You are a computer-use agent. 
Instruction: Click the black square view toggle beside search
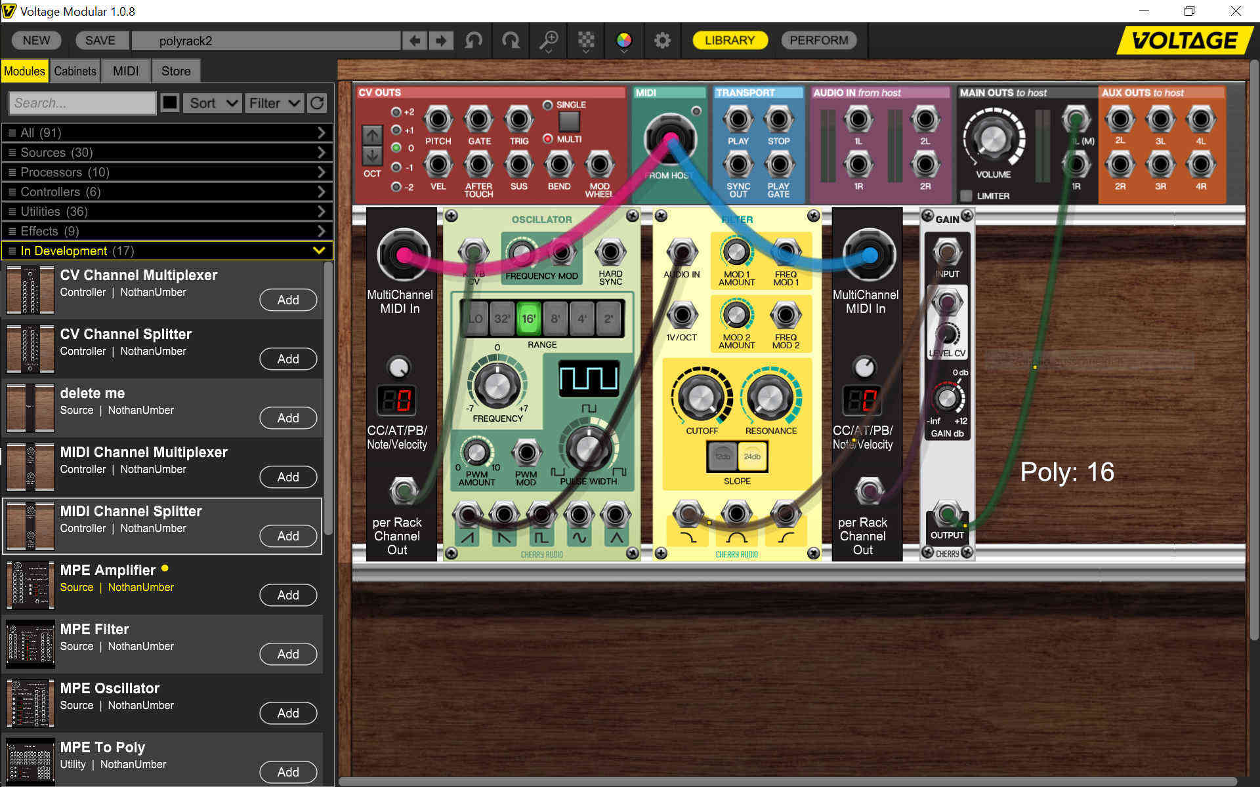tap(170, 103)
